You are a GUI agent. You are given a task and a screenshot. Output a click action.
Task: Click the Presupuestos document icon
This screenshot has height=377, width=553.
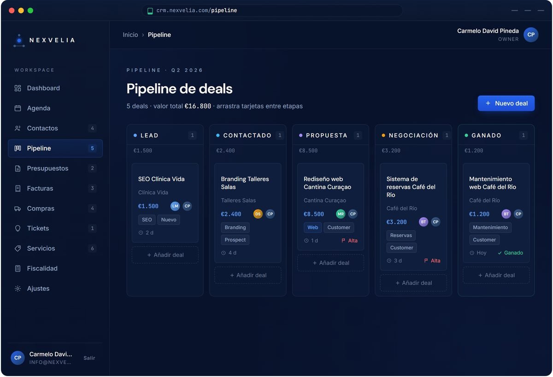tap(18, 168)
